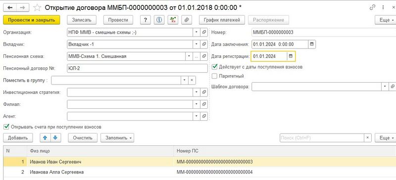Open calendar for Дата регистрации
This screenshot has height=180, width=396.
pos(291,56)
